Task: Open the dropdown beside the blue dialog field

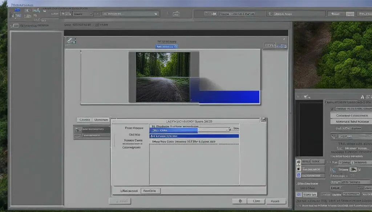Action: tap(214, 130)
